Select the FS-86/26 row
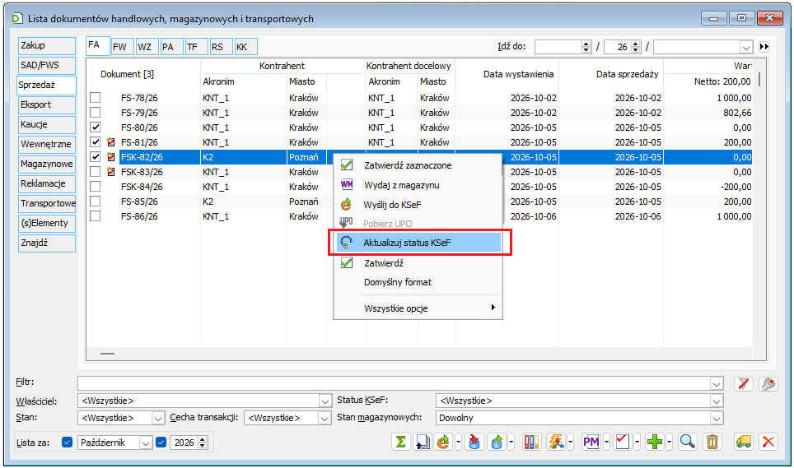This screenshot has width=794, height=468. (x=419, y=216)
